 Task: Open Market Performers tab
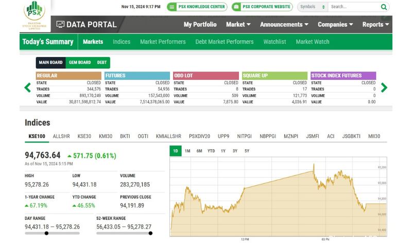tap(163, 42)
